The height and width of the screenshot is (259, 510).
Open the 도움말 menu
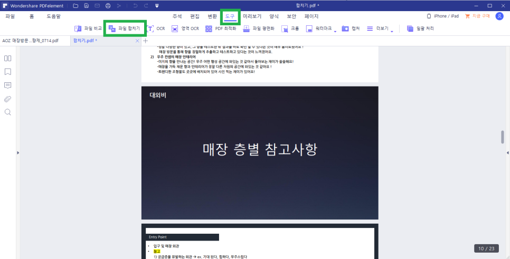tap(54, 16)
